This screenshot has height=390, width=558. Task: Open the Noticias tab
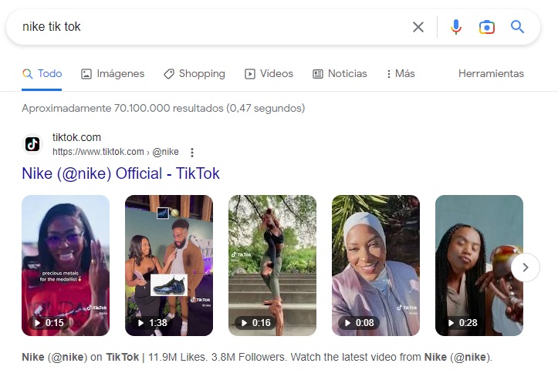[x=340, y=74]
